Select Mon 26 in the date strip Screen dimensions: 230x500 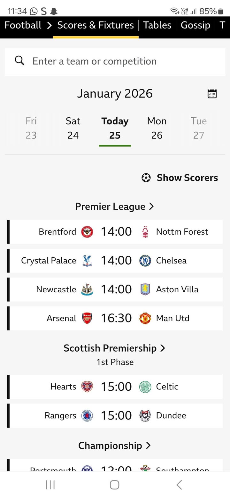coord(157,128)
